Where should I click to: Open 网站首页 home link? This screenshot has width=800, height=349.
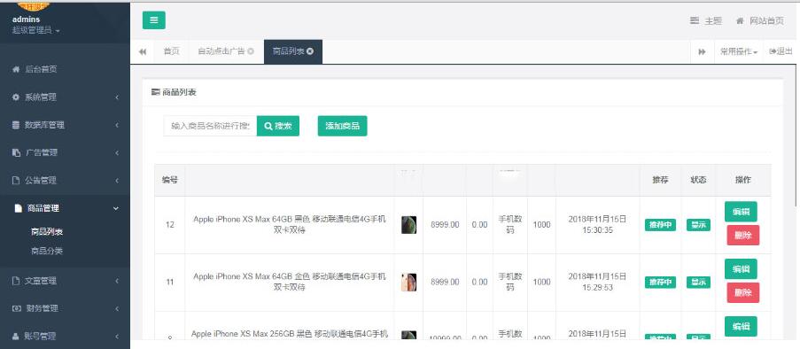760,21
